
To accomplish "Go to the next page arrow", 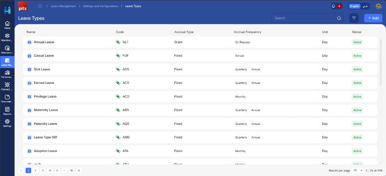I will (79, 170).
